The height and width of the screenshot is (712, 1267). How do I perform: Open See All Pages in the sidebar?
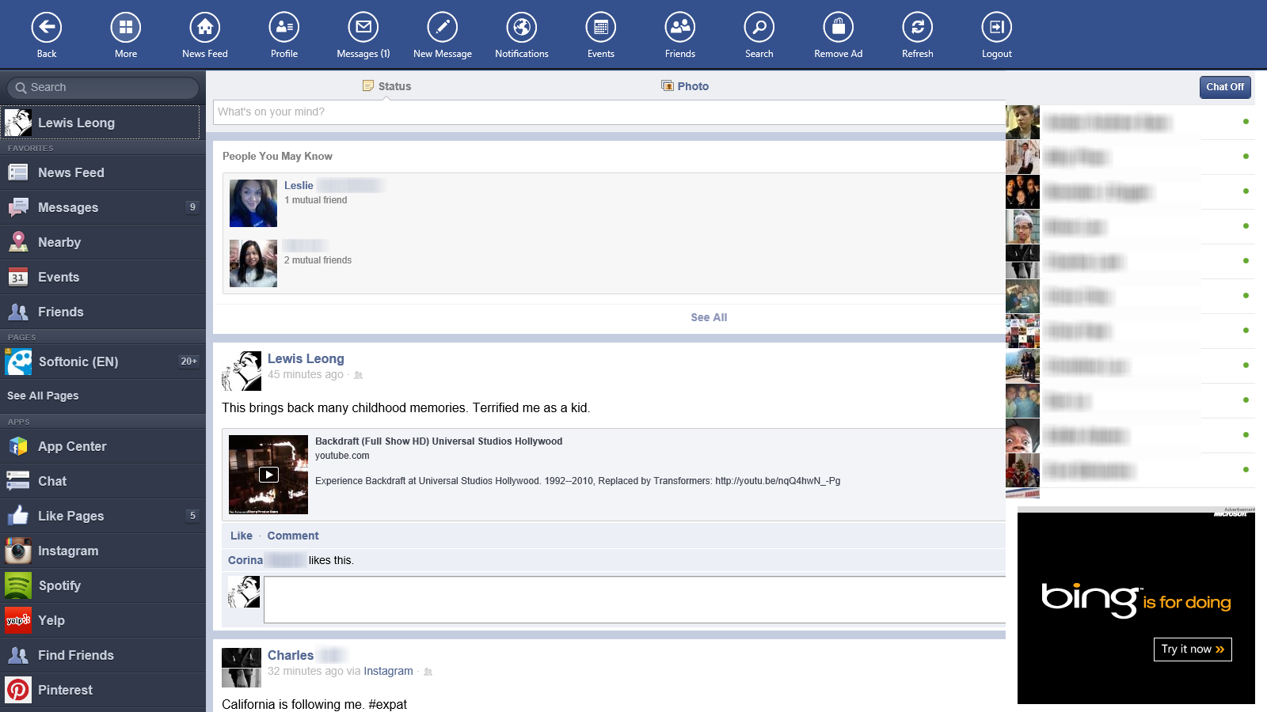43,396
